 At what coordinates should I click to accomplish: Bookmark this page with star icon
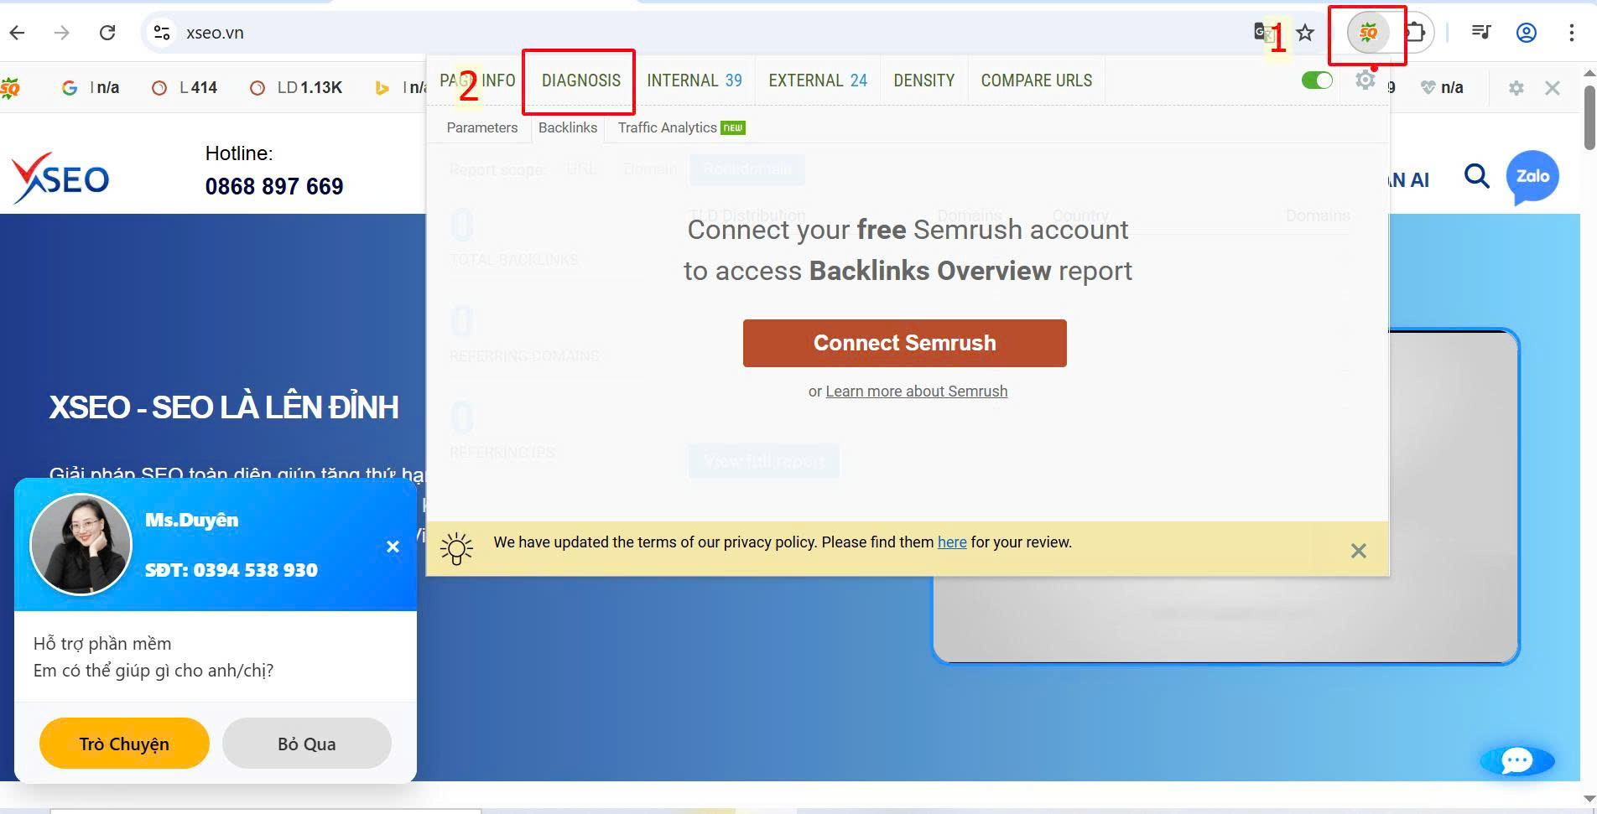click(x=1305, y=33)
